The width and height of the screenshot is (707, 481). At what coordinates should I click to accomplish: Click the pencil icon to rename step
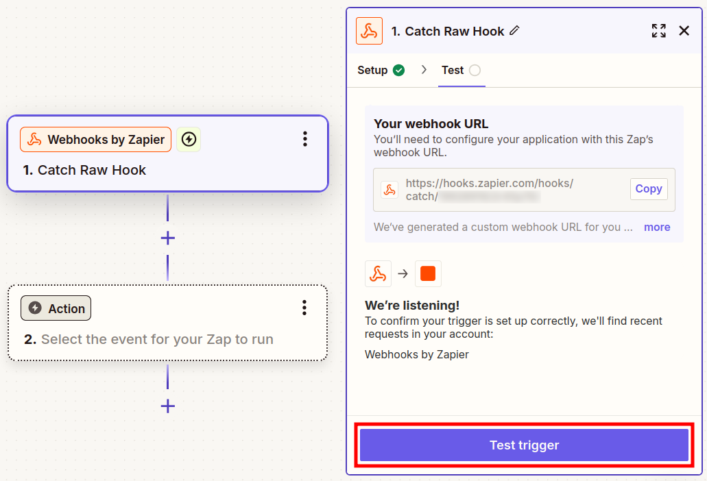[515, 31]
